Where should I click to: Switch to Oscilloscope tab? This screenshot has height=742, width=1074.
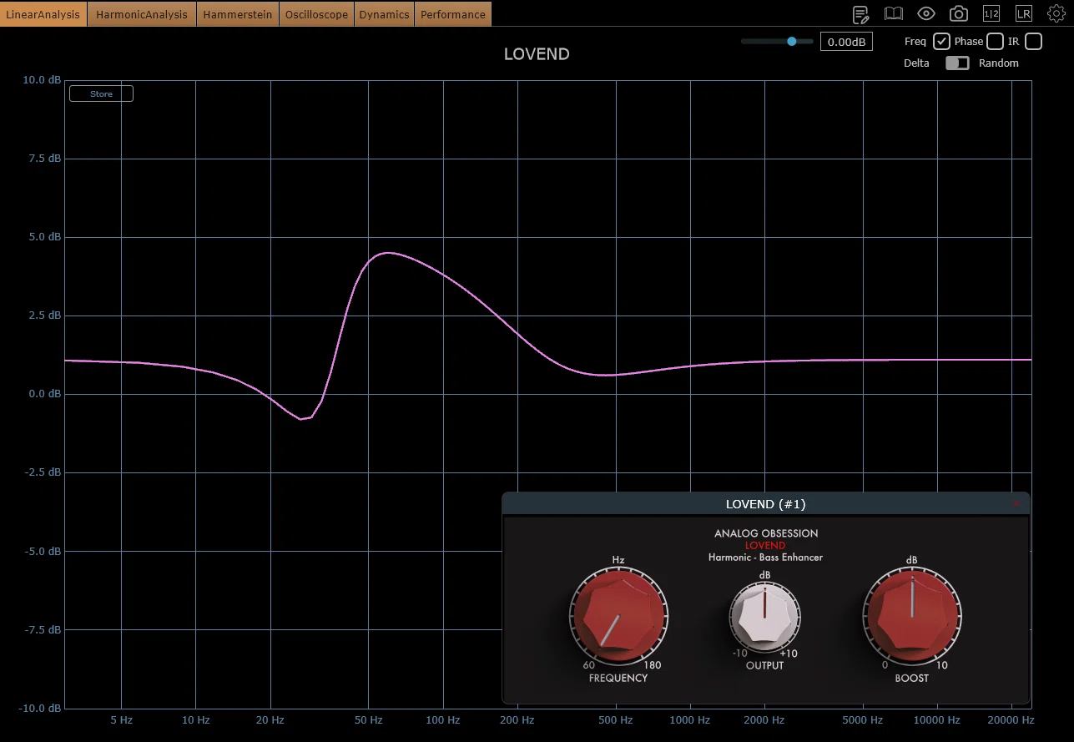[316, 14]
